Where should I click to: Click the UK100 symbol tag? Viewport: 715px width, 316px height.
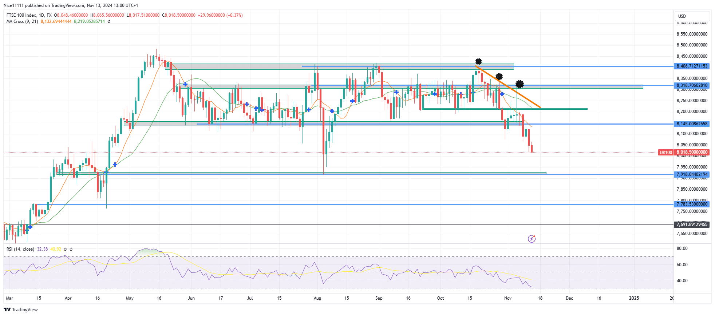(x=666, y=152)
